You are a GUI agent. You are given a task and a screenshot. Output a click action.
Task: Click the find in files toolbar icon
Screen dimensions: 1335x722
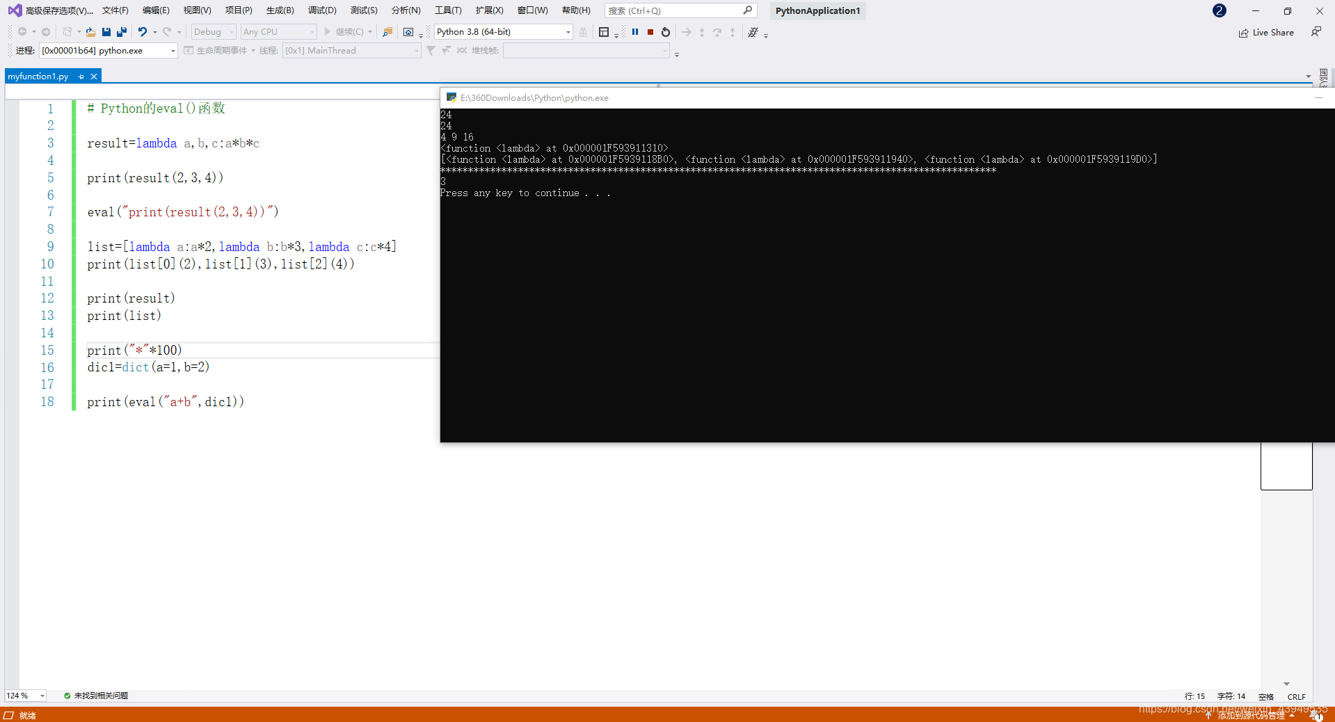click(387, 32)
